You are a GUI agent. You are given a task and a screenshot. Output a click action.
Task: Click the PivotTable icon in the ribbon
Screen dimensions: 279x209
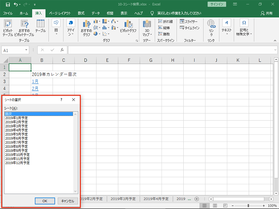pos(8,24)
